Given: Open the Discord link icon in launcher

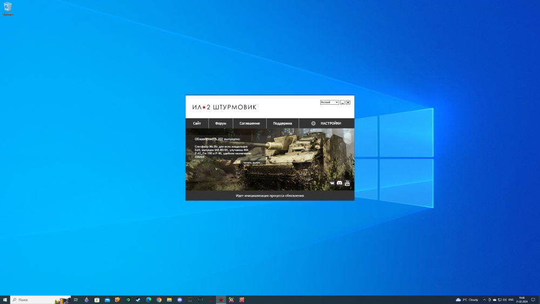Looking at the screenshot, I should point(340,183).
